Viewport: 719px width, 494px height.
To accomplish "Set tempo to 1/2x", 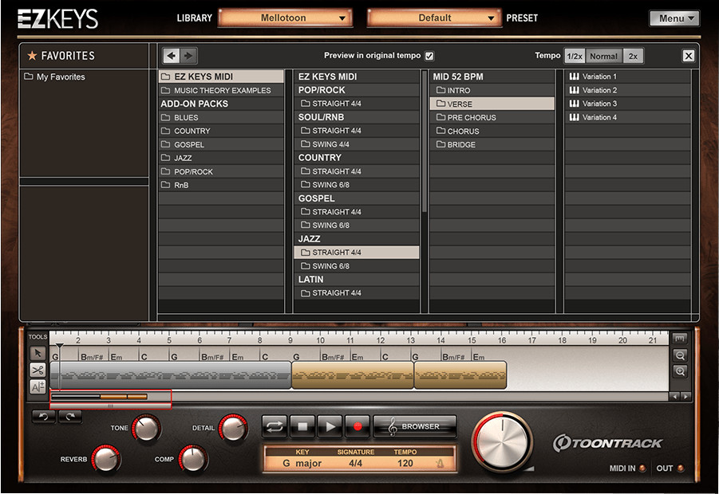I will (x=574, y=56).
